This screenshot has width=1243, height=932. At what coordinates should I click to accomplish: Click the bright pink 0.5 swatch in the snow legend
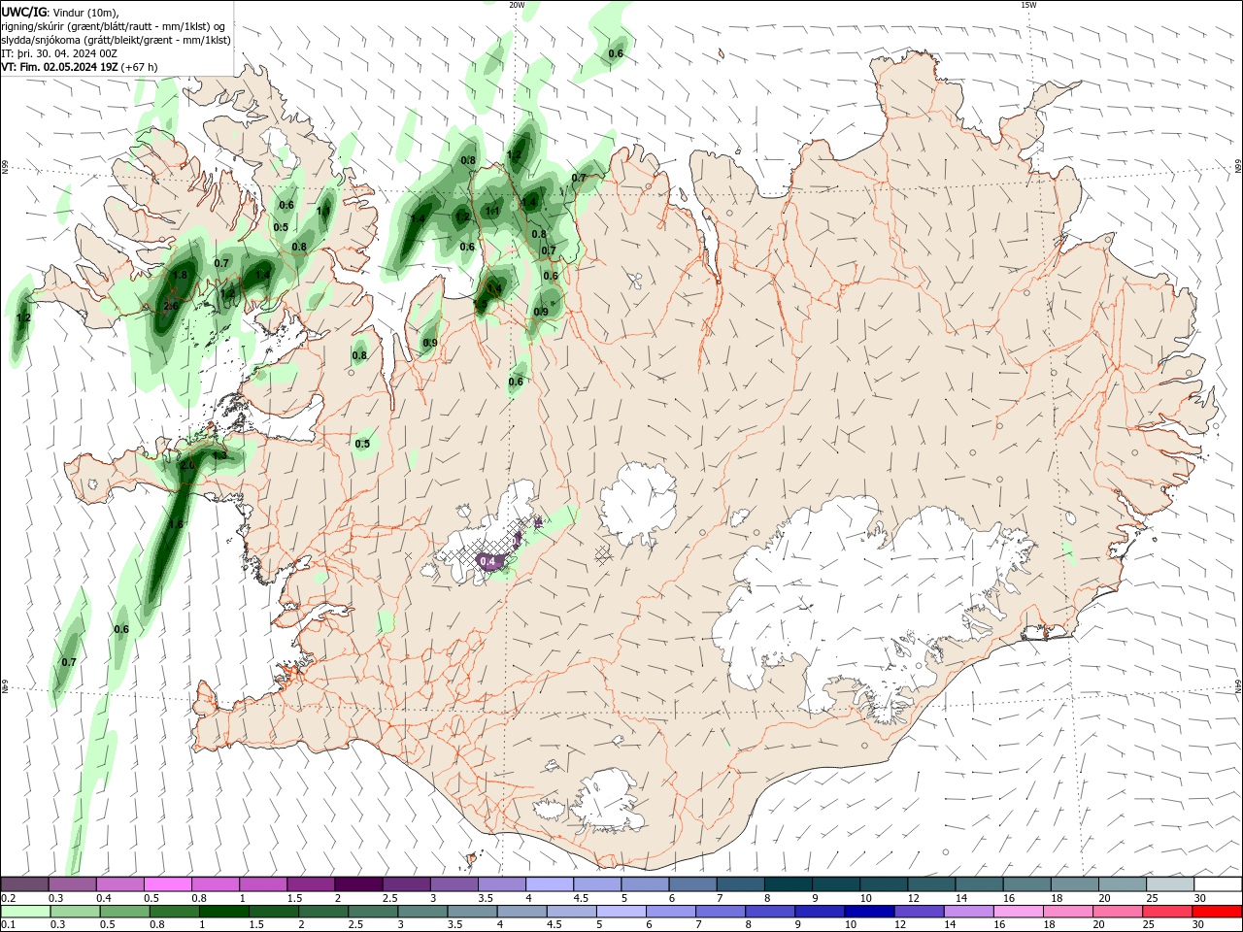click(x=168, y=884)
